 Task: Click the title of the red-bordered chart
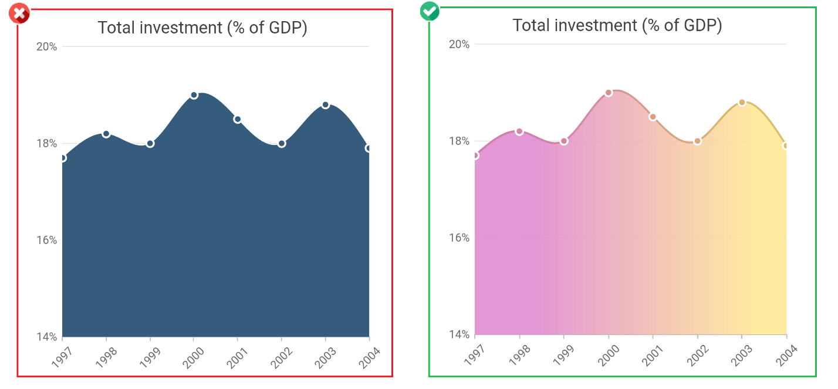click(202, 28)
